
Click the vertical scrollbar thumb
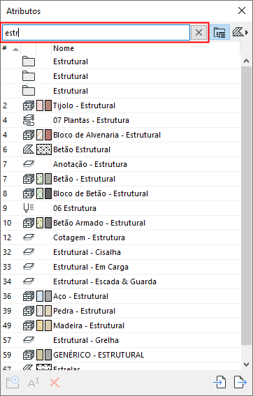pyautogui.click(x=246, y=206)
